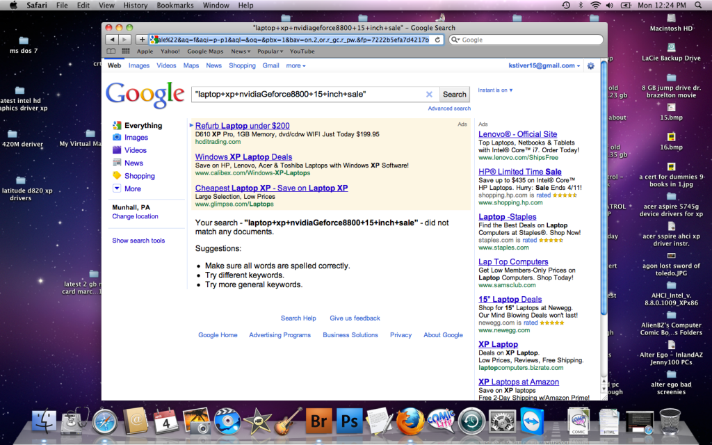
Task: Open the bookmarks book icon
Action: 111,51
